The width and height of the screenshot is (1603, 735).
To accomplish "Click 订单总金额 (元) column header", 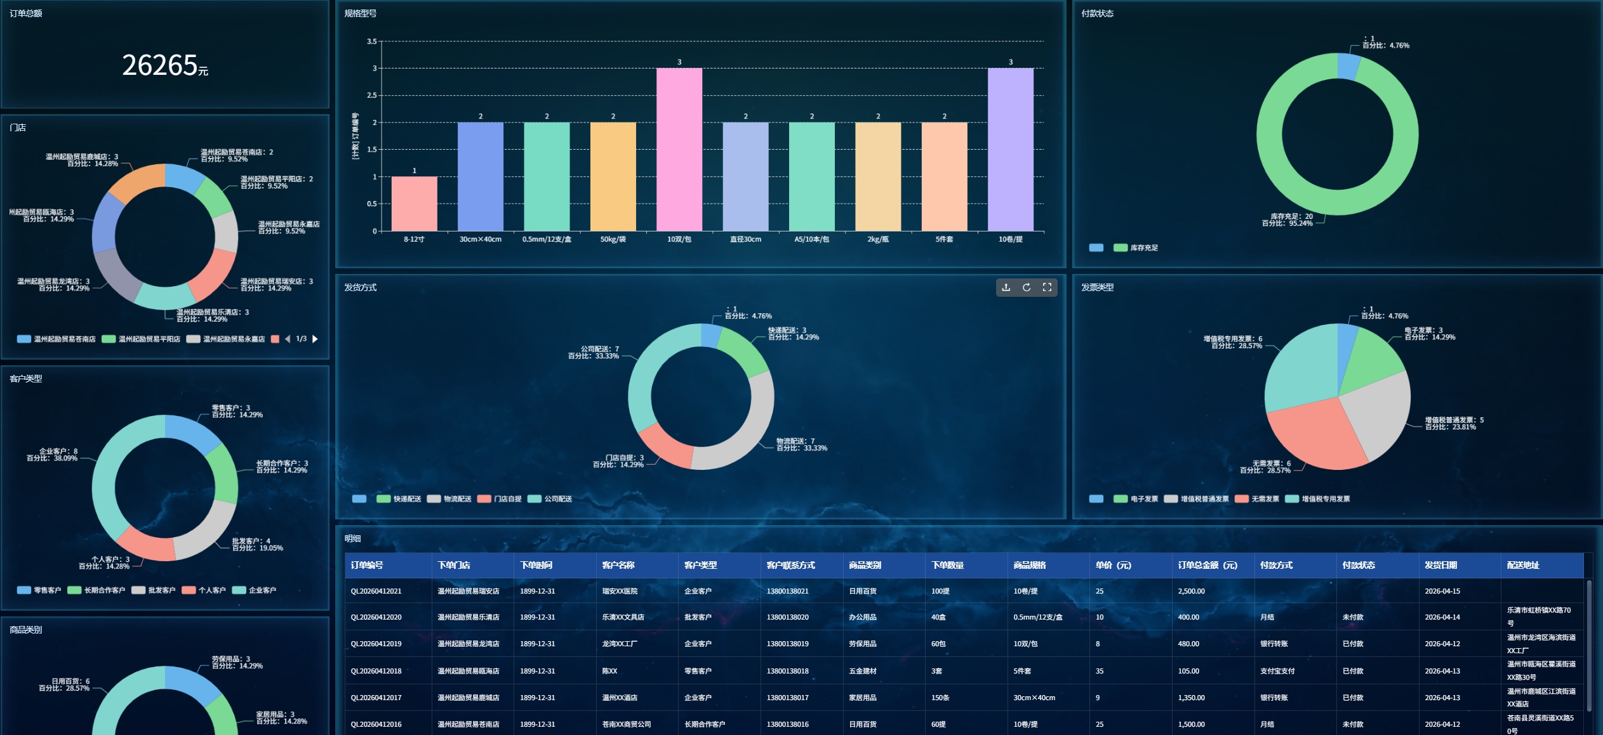I will point(1207,565).
